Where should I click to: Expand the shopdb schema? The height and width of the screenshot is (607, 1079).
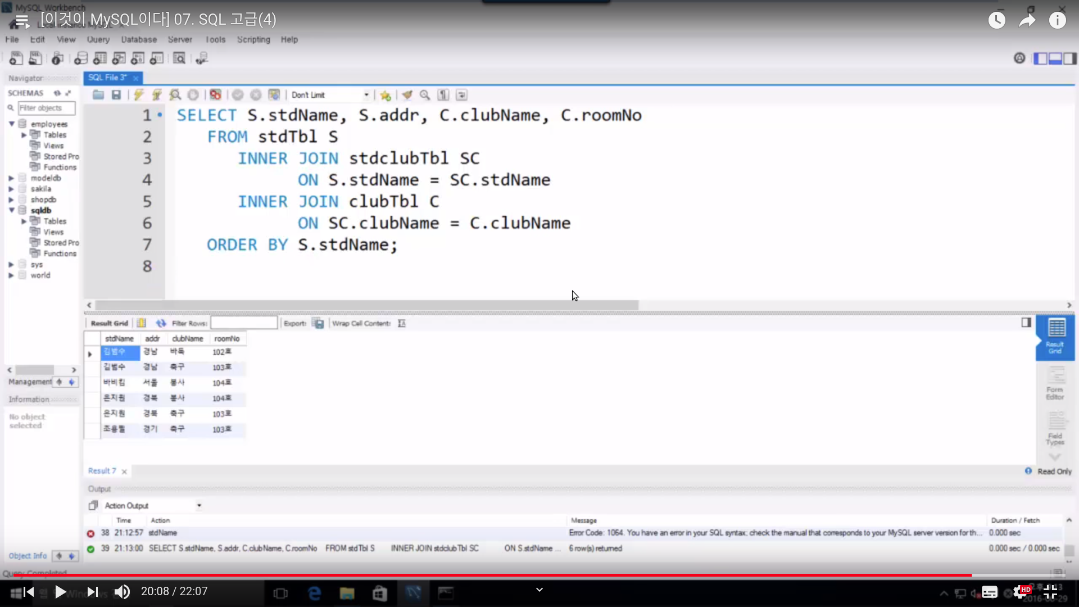point(11,200)
